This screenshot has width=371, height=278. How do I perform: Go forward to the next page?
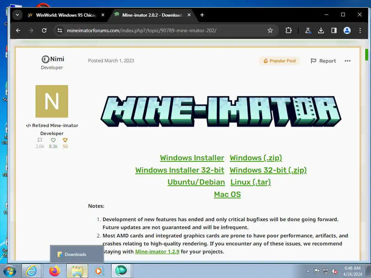point(31,30)
